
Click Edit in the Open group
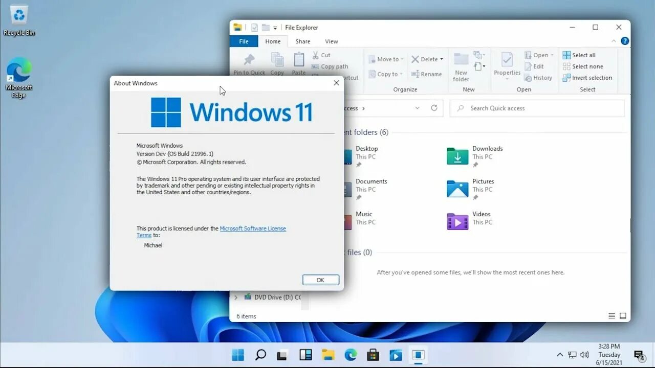click(534, 66)
